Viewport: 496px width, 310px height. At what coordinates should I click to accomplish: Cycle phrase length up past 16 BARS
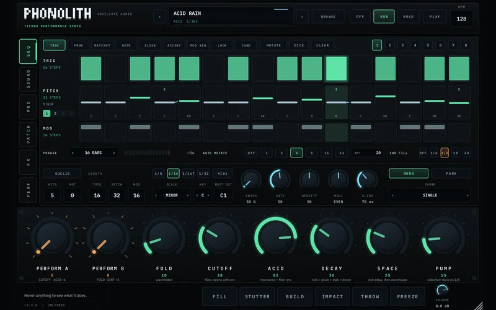(114, 153)
